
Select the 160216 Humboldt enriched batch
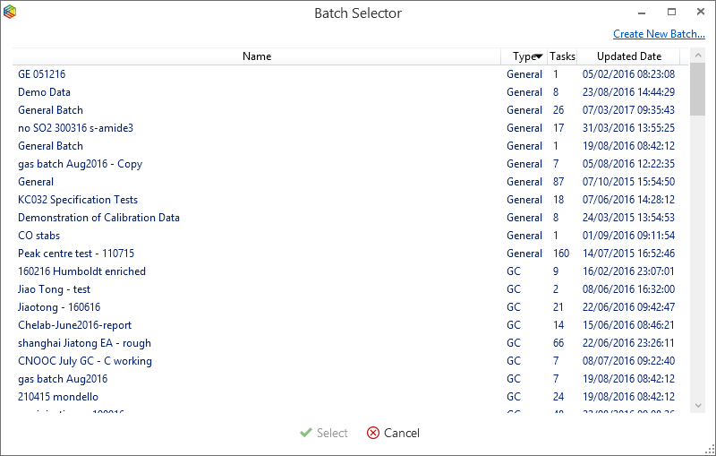tap(81, 271)
